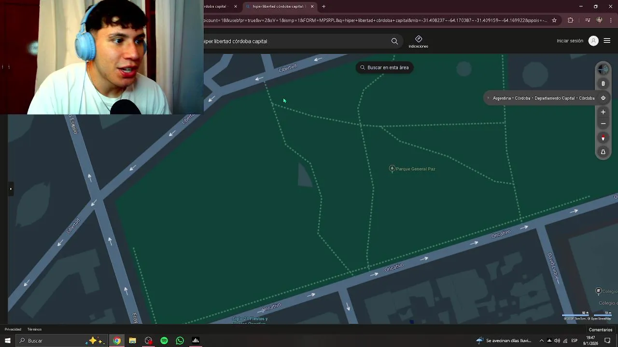
Task: Bookmark this page with star icon
Action: tap(554, 20)
